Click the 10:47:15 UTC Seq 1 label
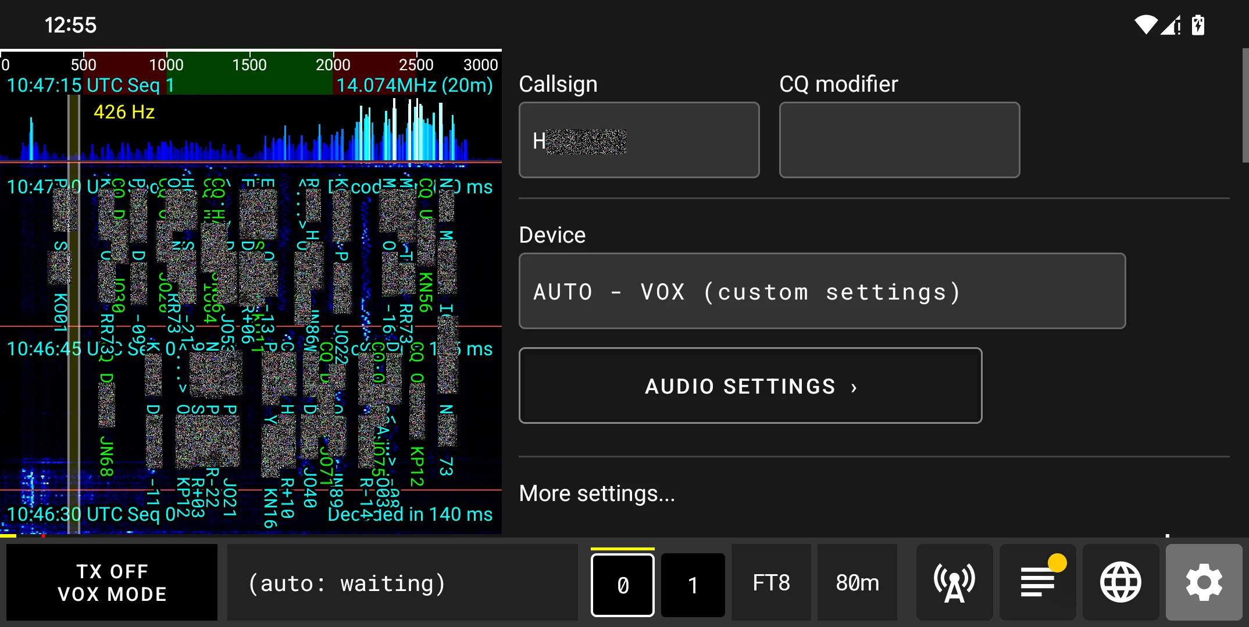This screenshot has width=1249, height=627. click(x=91, y=85)
